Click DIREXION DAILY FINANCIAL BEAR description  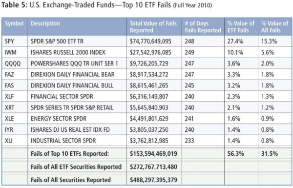tap(72, 74)
